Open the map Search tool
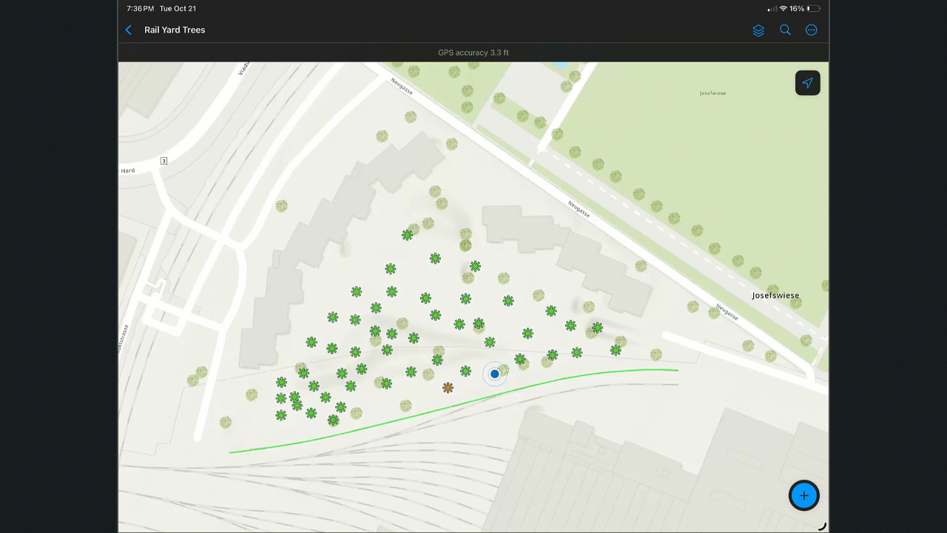Image resolution: width=947 pixels, height=533 pixels. (784, 30)
